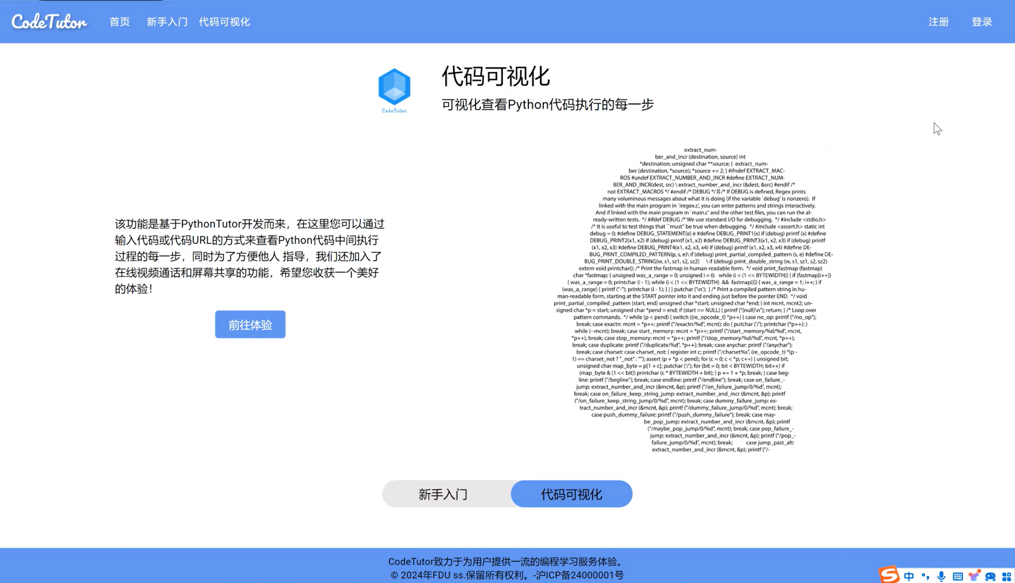
Task: Click the 前往体验 button
Action: pyautogui.click(x=250, y=324)
